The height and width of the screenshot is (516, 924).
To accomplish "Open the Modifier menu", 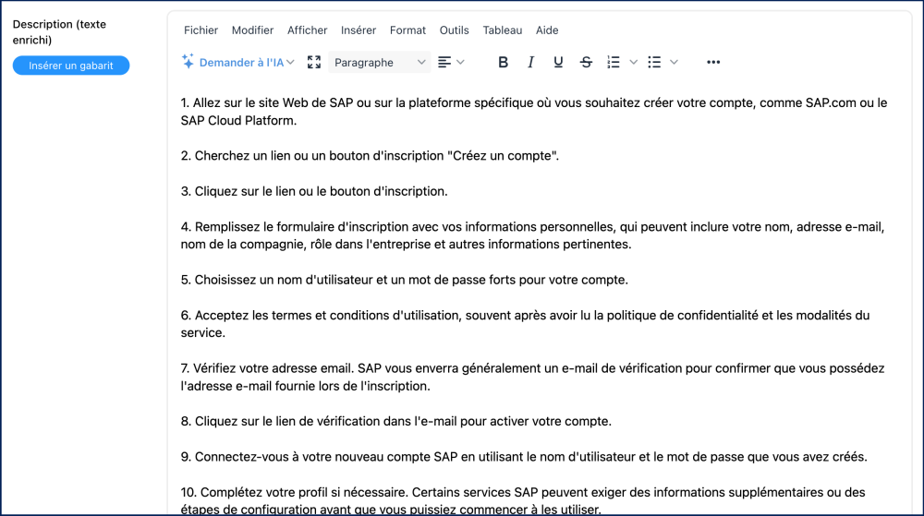I will 252,30.
